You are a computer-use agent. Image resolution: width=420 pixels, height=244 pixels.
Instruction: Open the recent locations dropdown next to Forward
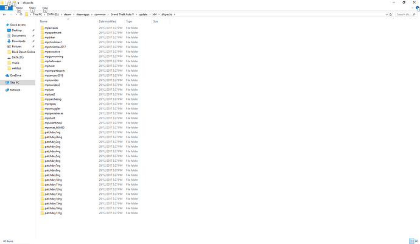pyautogui.click(x=16, y=15)
